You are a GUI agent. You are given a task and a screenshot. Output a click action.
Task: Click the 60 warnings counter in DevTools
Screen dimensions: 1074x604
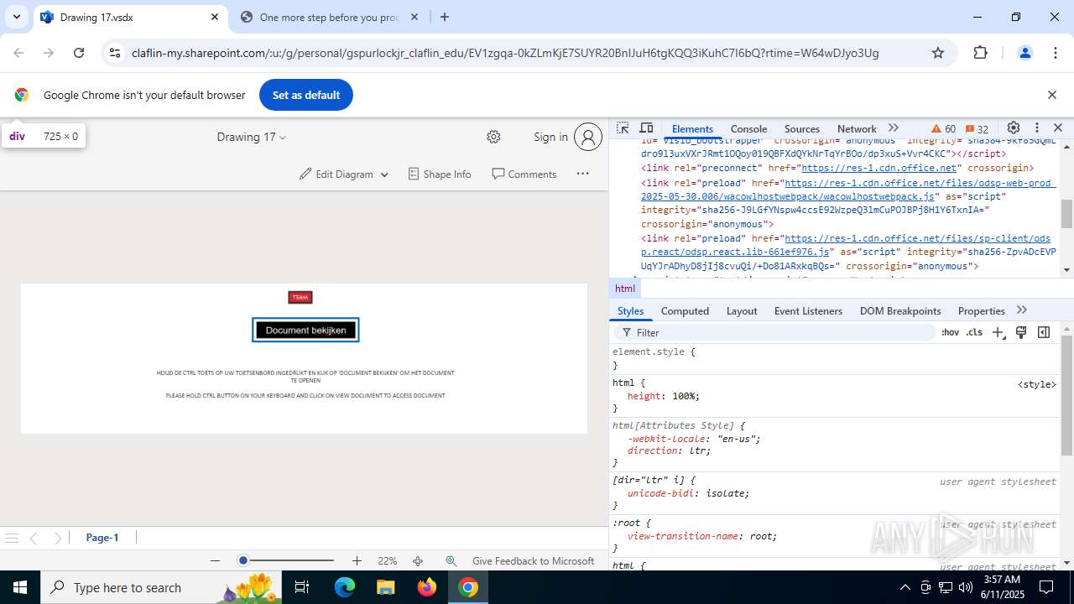(944, 129)
